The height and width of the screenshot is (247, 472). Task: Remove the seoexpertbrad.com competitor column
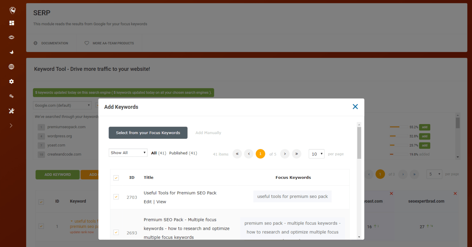pyautogui.click(x=455, y=193)
